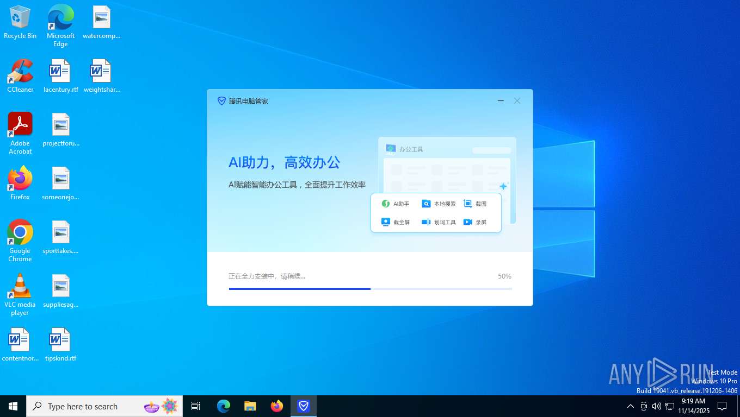Select the weightshar Word document
The width and height of the screenshot is (740, 417).
[101, 76]
